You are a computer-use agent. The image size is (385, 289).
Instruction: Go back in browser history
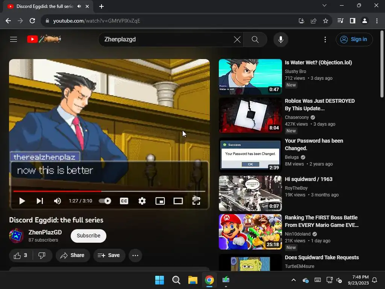(x=8, y=21)
